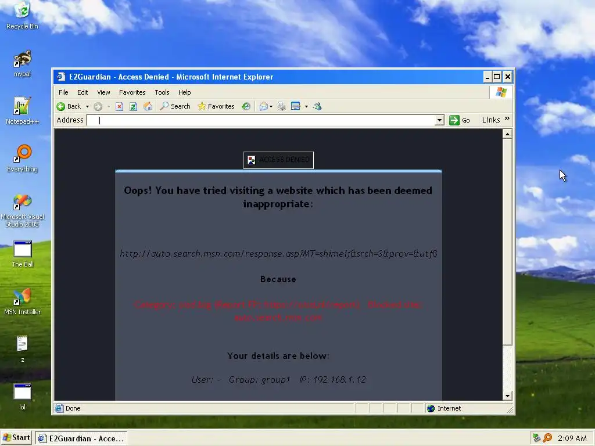
Task: Close the Internet Explorer window
Action: [x=507, y=77]
